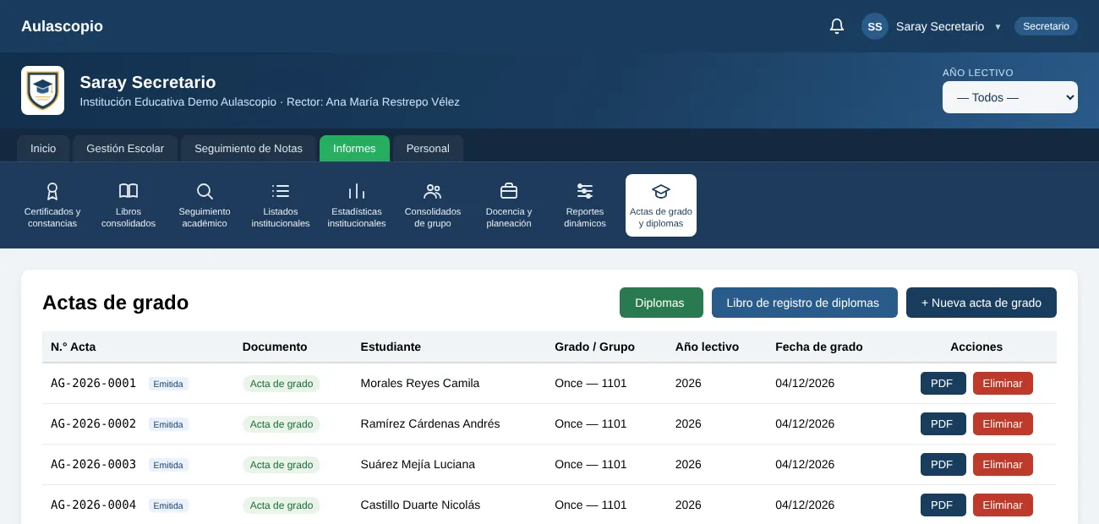Click the Aulascopio brand title
Screen dimensions: 1099x524
click(62, 26)
